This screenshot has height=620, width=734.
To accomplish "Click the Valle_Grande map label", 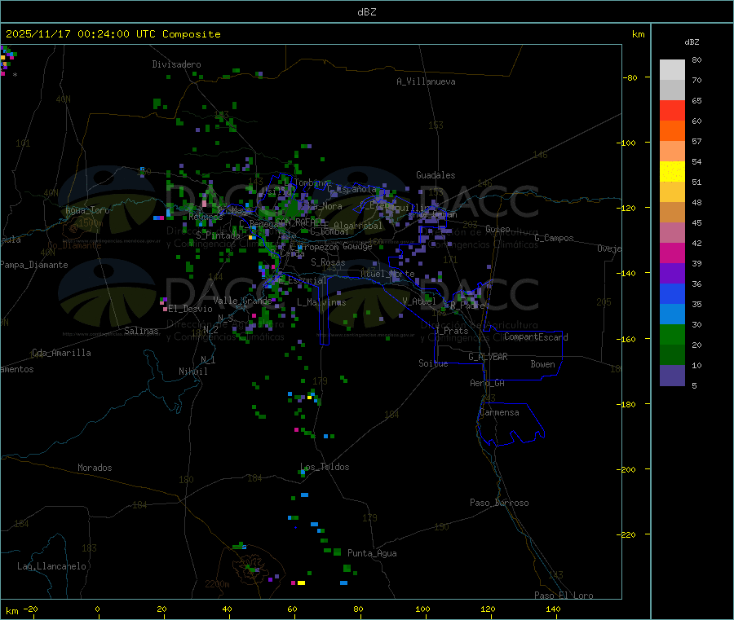I will (x=242, y=301).
